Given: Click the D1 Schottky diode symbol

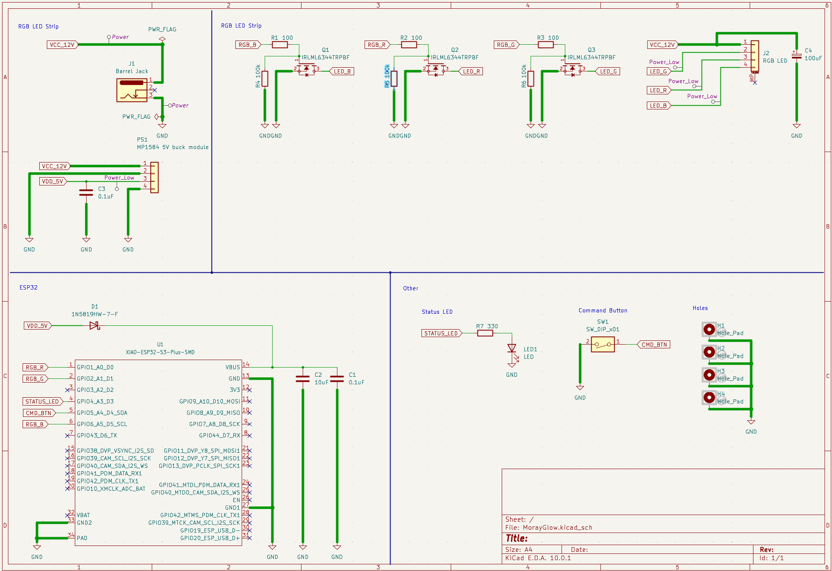Looking at the screenshot, I should (x=94, y=325).
